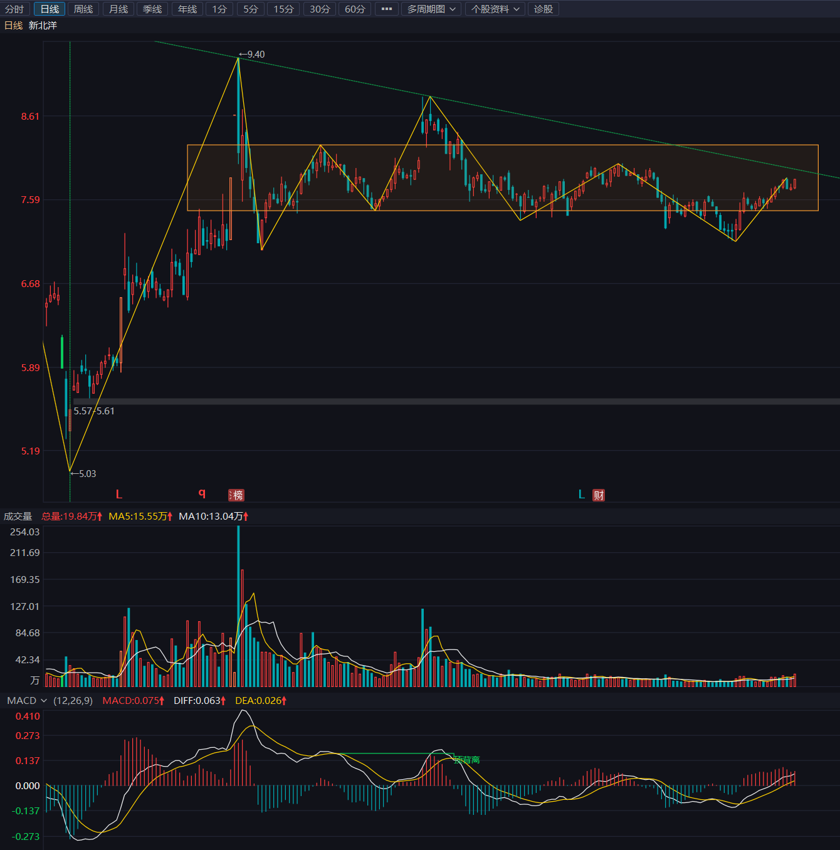
Task: Click the 总量:19.84万 volume value
Action: coord(71,516)
